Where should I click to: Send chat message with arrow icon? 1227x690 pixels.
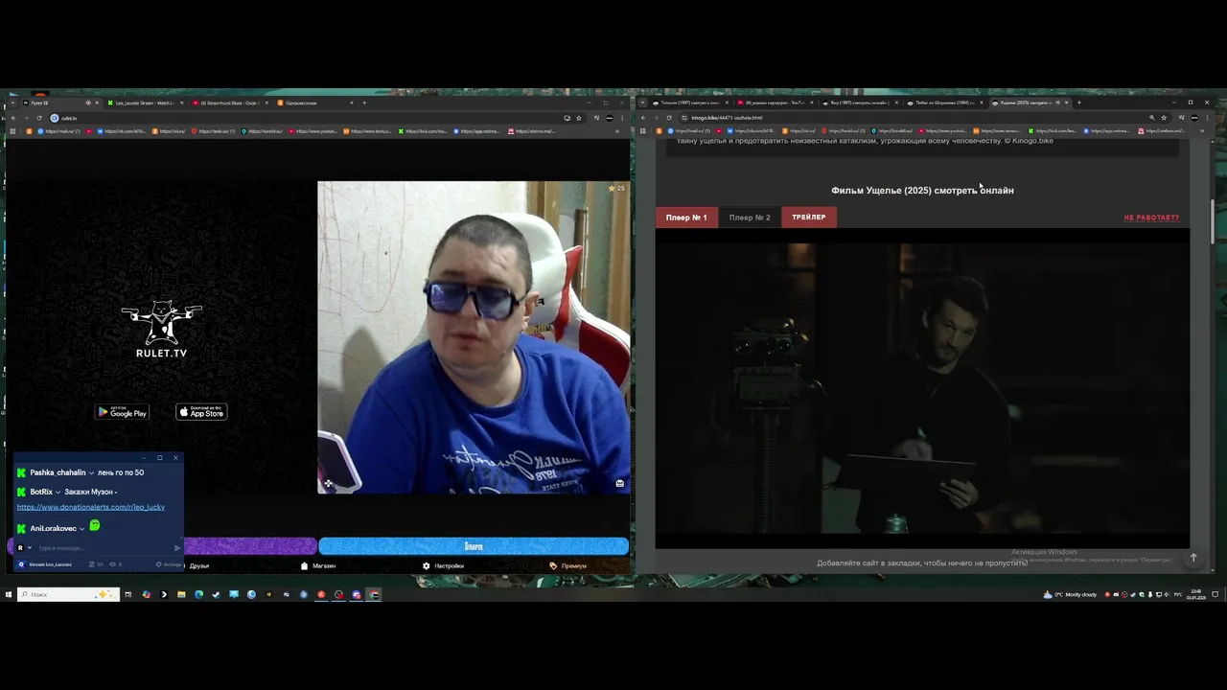176,548
